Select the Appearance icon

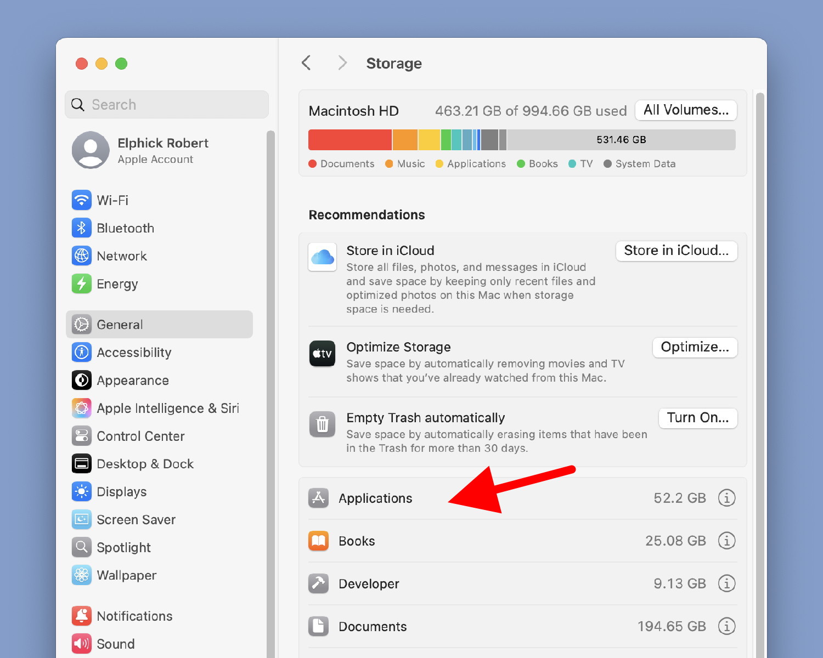pyautogui.click(x=82, y=381)
